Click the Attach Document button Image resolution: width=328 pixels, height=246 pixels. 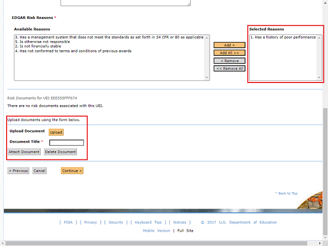point(24,152)
